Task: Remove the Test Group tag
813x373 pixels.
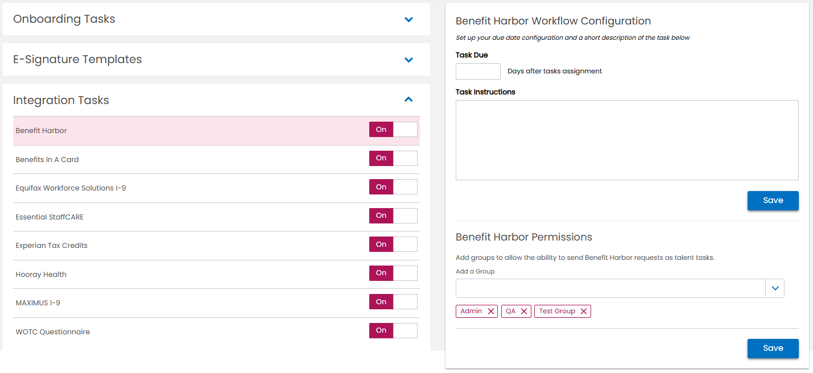Action: pos(584,312)
